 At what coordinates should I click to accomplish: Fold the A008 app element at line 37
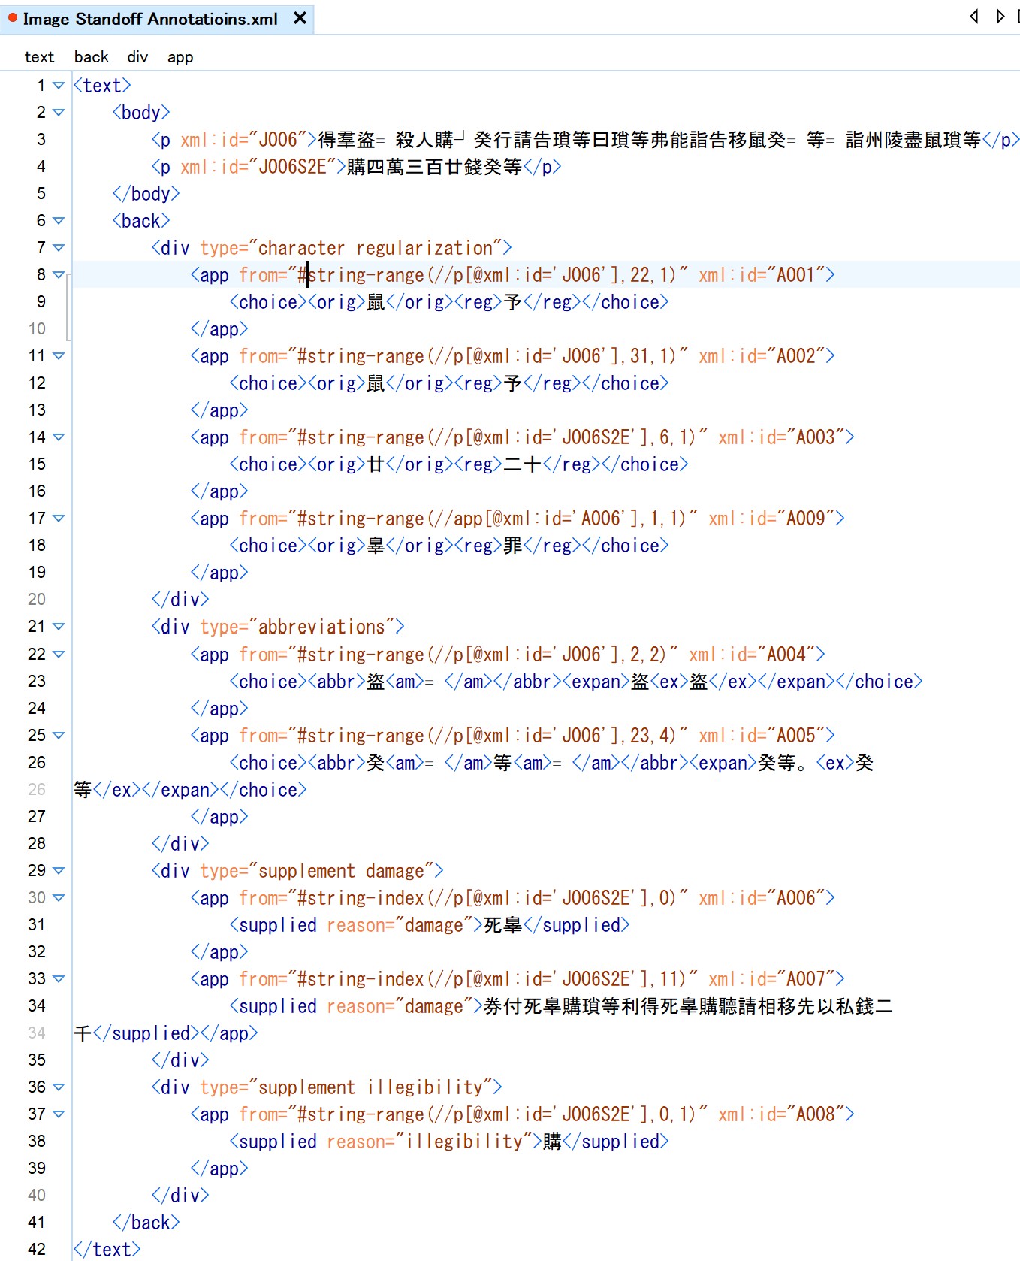(59, 1114)
